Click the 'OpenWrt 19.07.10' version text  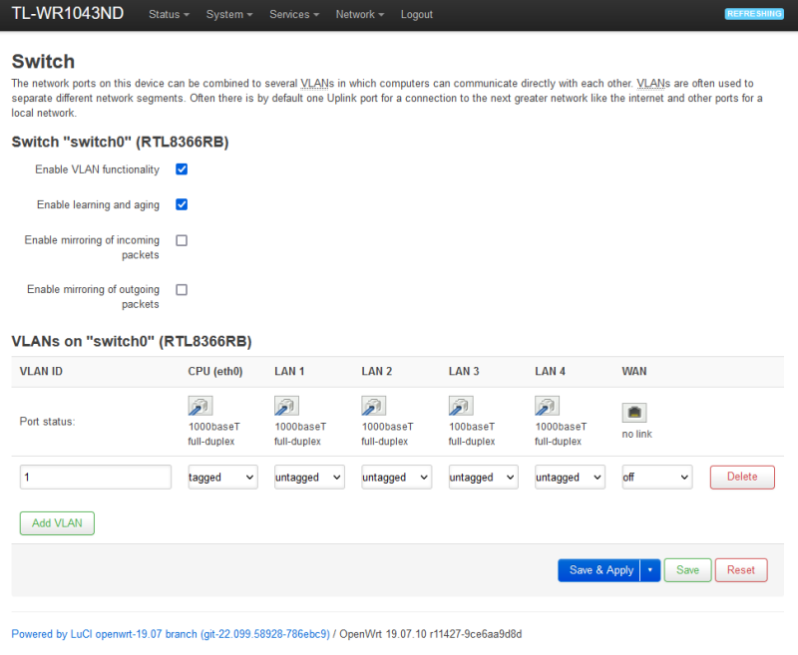click(x=383, y=634)
